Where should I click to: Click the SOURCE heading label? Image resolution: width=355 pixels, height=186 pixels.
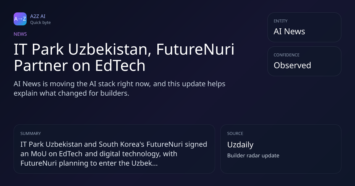click(235, 133)
